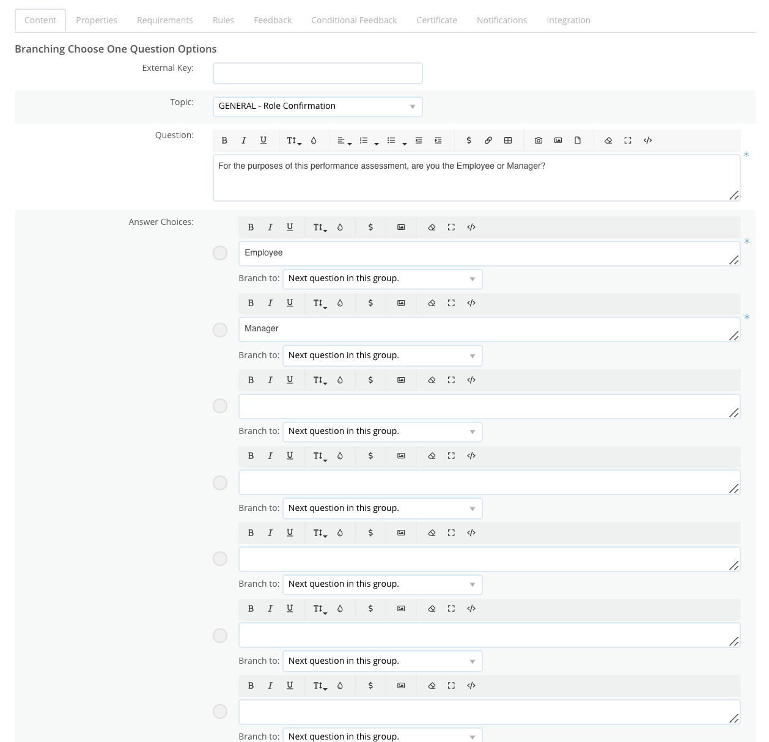Viewport: 769px width, 742px height.
Task: Insert a link in the Question editor
Action: 488,140
